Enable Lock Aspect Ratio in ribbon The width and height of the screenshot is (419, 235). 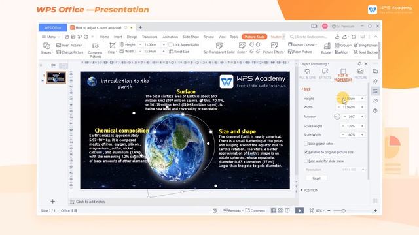[x=170, y=45]
